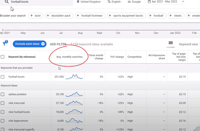Click ADD FILTER
This screenshot has width=200, height=131.
[58, 44]
